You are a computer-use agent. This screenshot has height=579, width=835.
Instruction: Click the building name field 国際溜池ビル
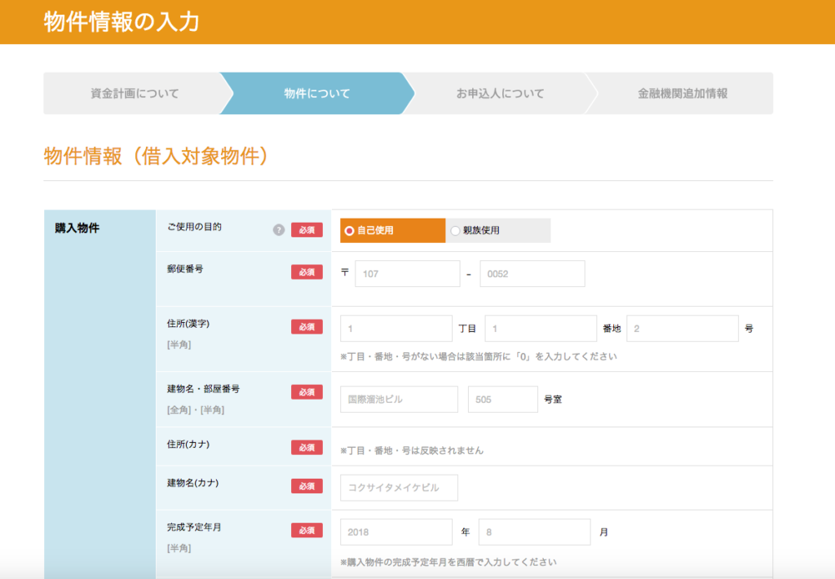(x=398, y=399)
